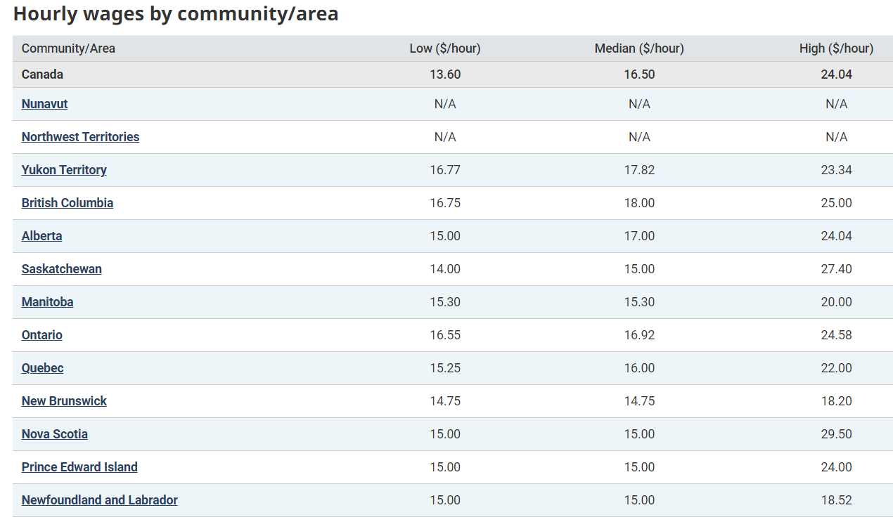This screenshot has width=893, height=529.
Task: Click the Low ($/hour) column header
Action: coord(446,48)
